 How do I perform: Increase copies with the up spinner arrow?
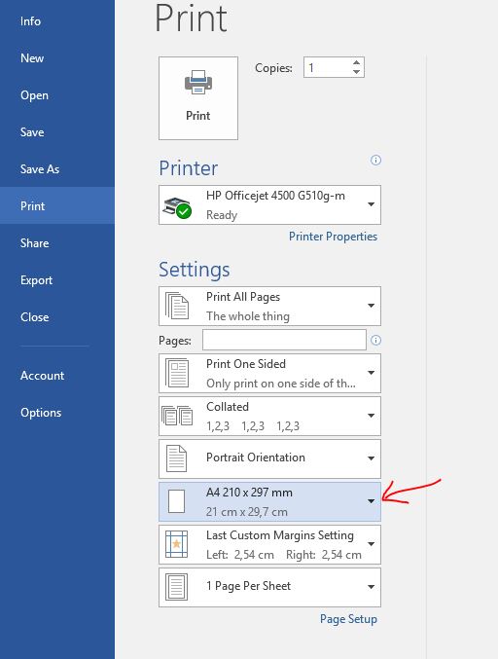click(357, 62)
